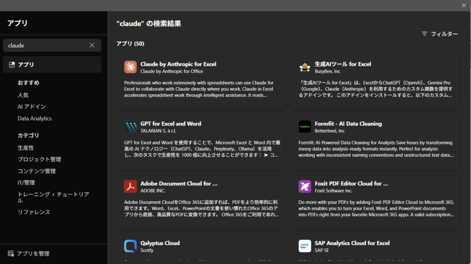Close the add-ins dialog window
Screen dimensions: 471x264
(464, 6)
